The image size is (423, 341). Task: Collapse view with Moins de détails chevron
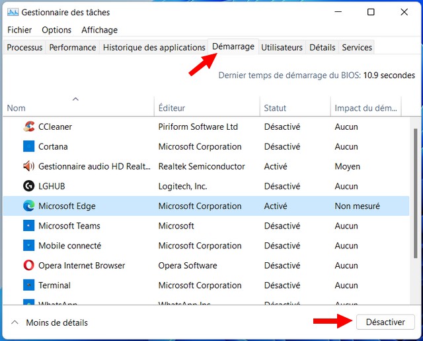tap(15, 322)
